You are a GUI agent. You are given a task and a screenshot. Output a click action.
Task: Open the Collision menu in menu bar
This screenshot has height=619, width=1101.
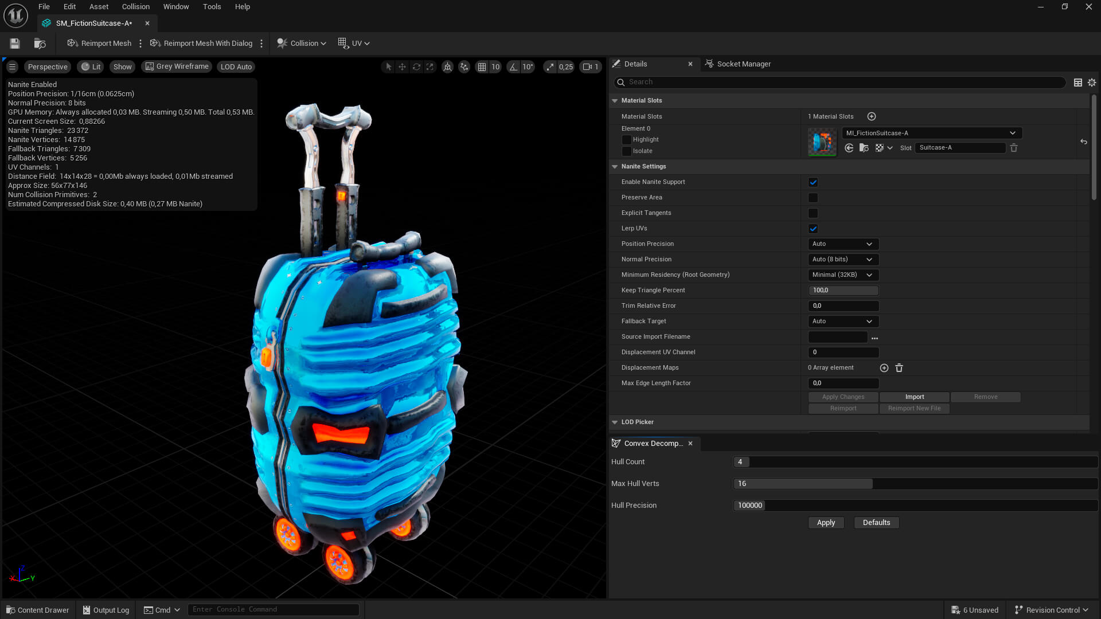(135, 7)
